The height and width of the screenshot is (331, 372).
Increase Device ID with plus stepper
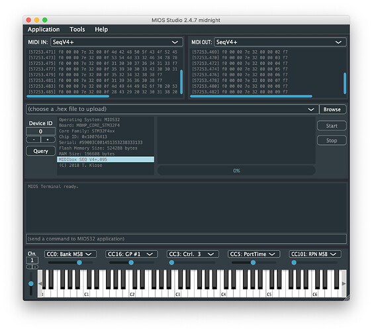tap(48, 140)
